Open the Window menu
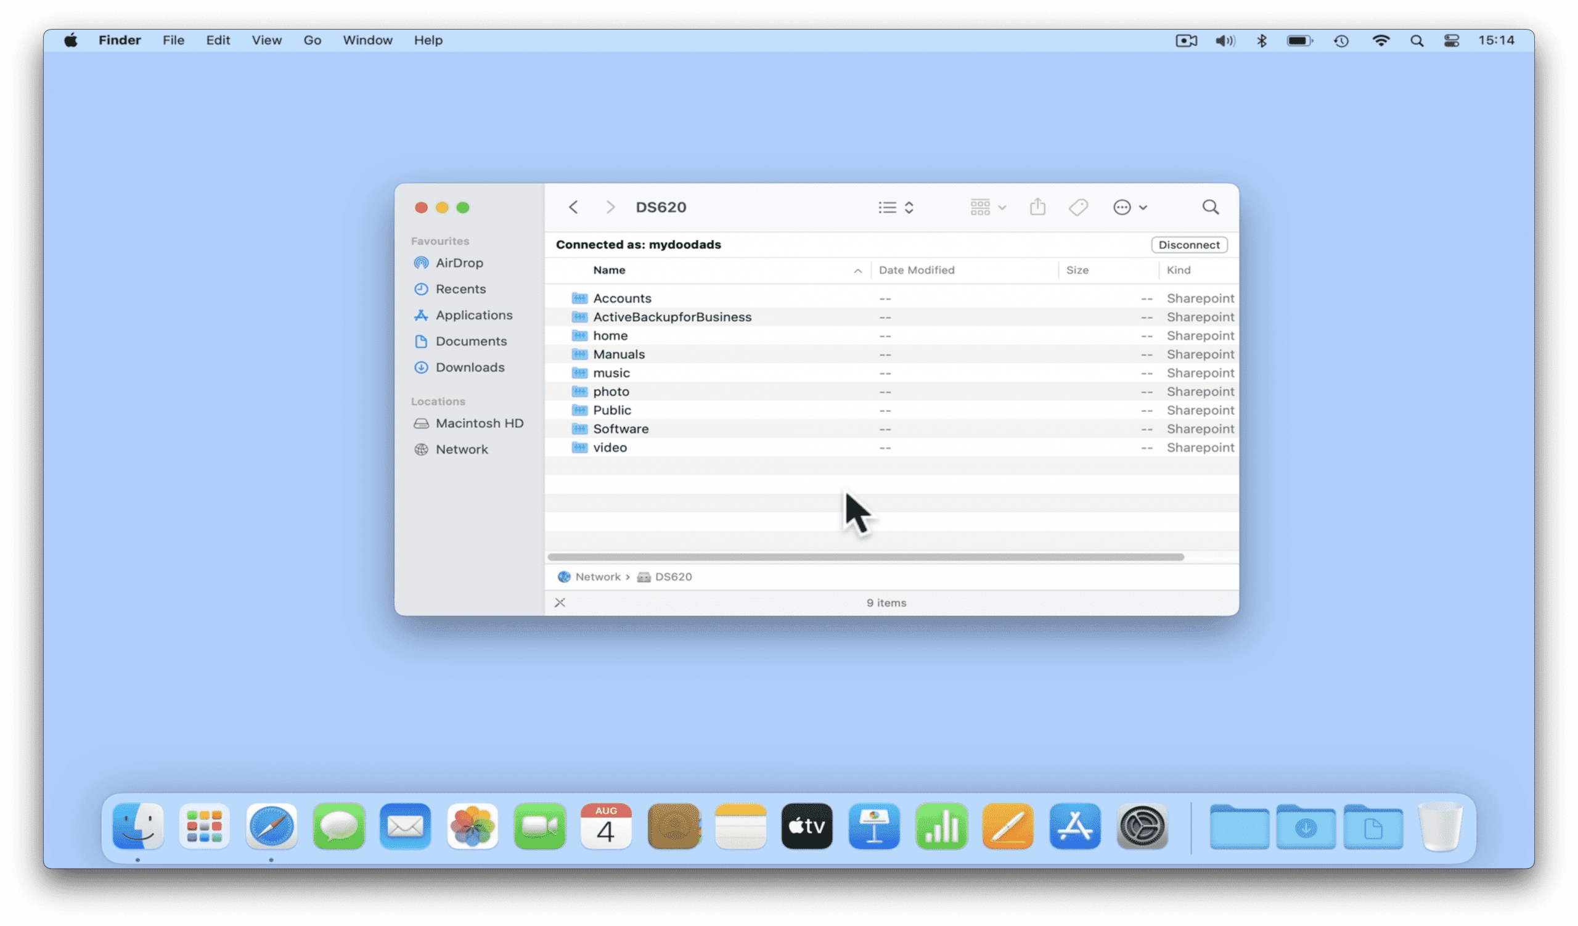Image resolution: width=1578 pixels, height=926 pixels. point(367,40)
